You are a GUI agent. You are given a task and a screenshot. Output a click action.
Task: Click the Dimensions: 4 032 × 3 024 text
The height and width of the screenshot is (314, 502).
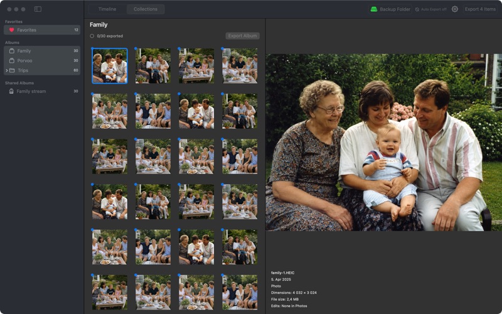point(294,293)
